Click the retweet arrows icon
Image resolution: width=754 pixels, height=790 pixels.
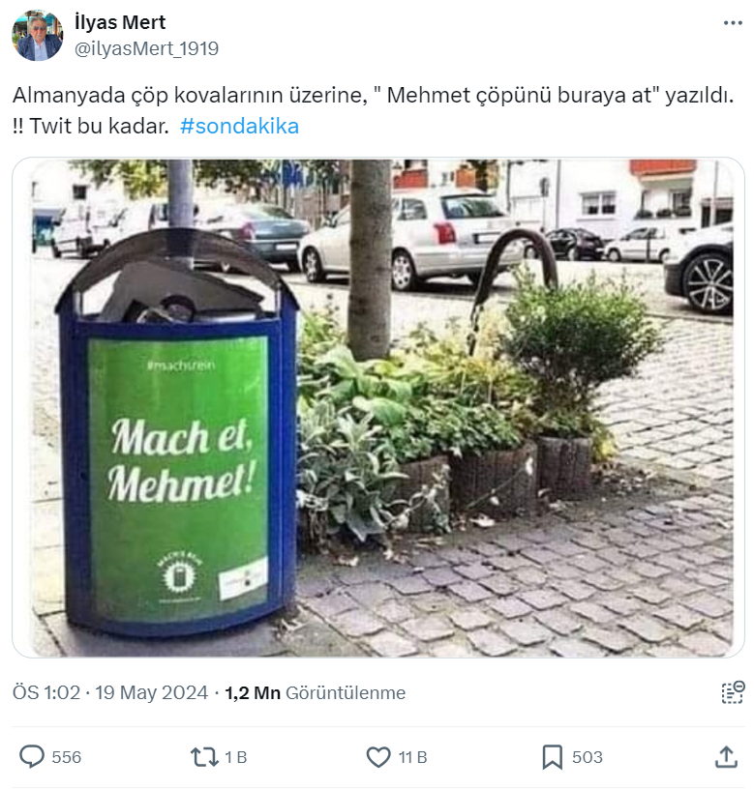tap(204, 757)
